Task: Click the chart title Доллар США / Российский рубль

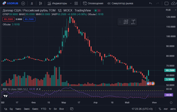Action: point(29,11)
